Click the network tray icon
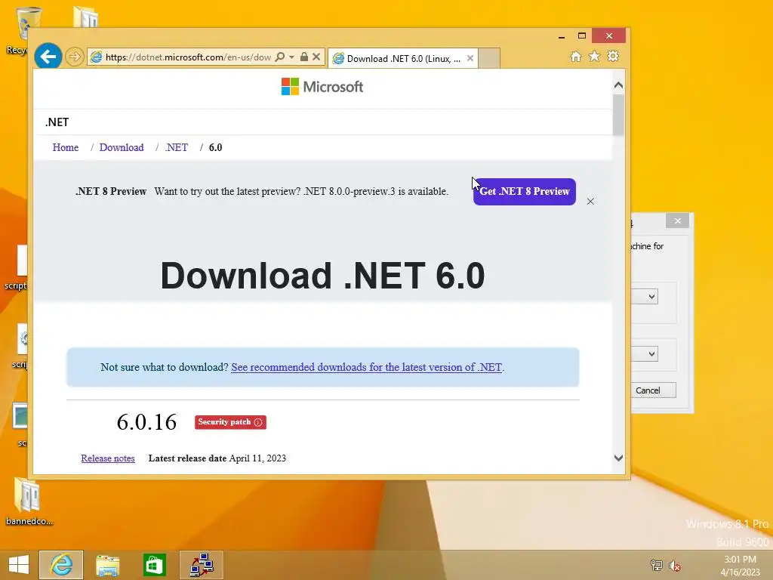 click(x=656, y=565)
